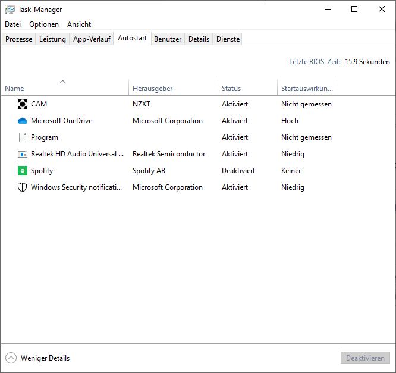Click the Microsoft OneDrive cloud icon
The image size is (396, 373).
23,121
